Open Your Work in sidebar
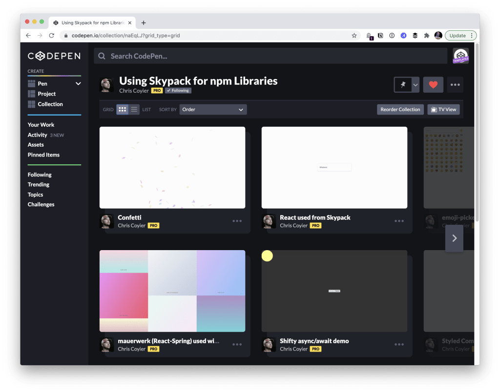The width and height of the screenshot is (500, 392). tap(41, 125)
